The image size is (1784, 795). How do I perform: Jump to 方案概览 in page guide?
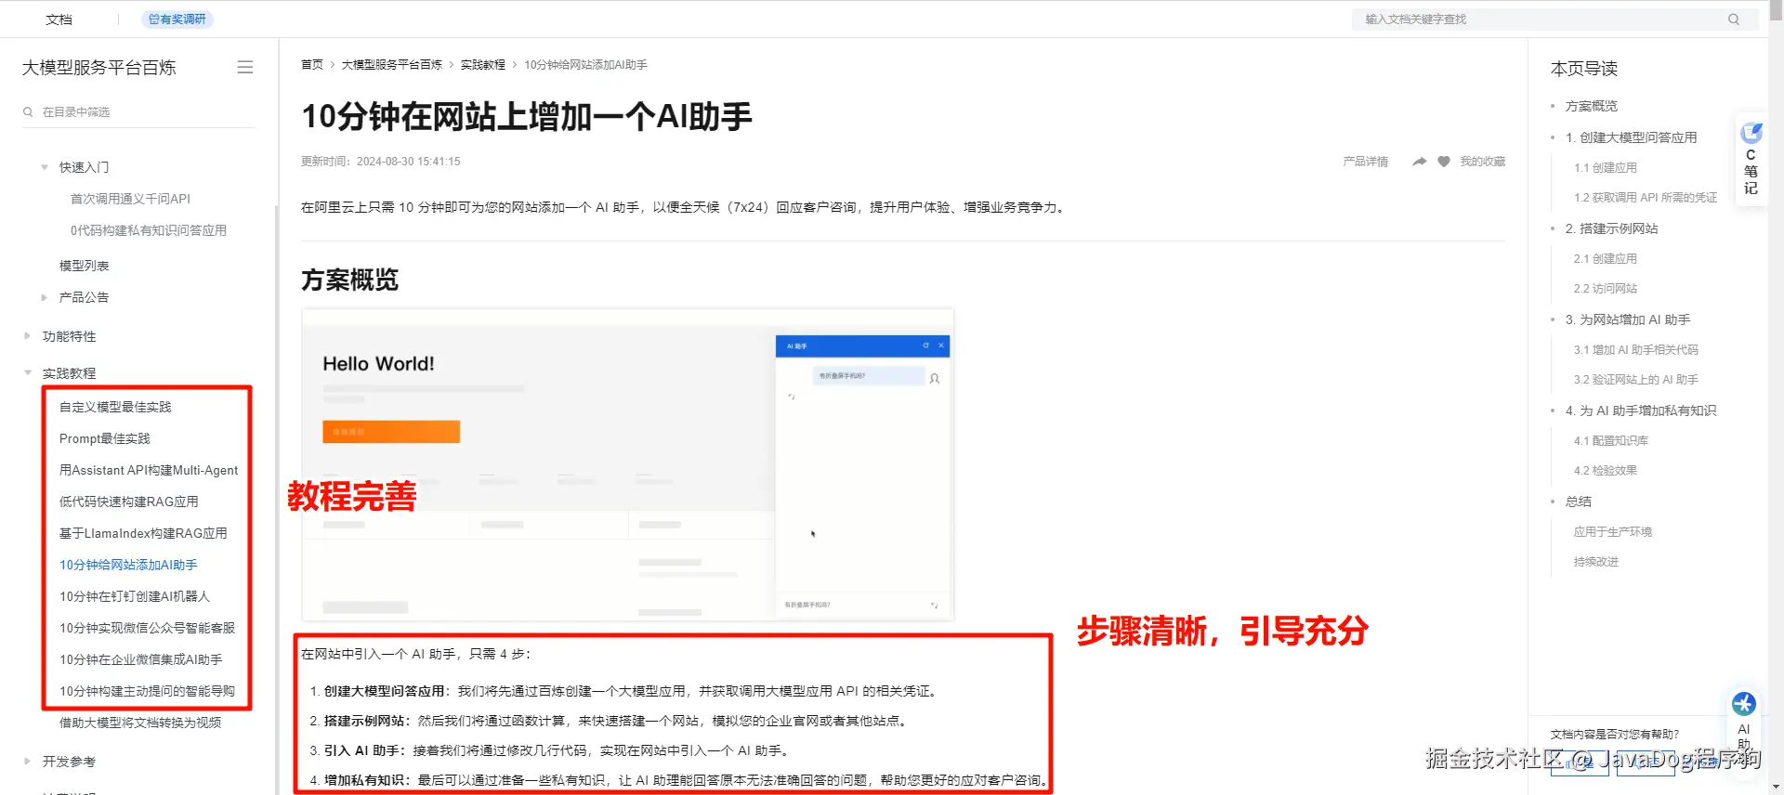click(x=1591, y=106)
